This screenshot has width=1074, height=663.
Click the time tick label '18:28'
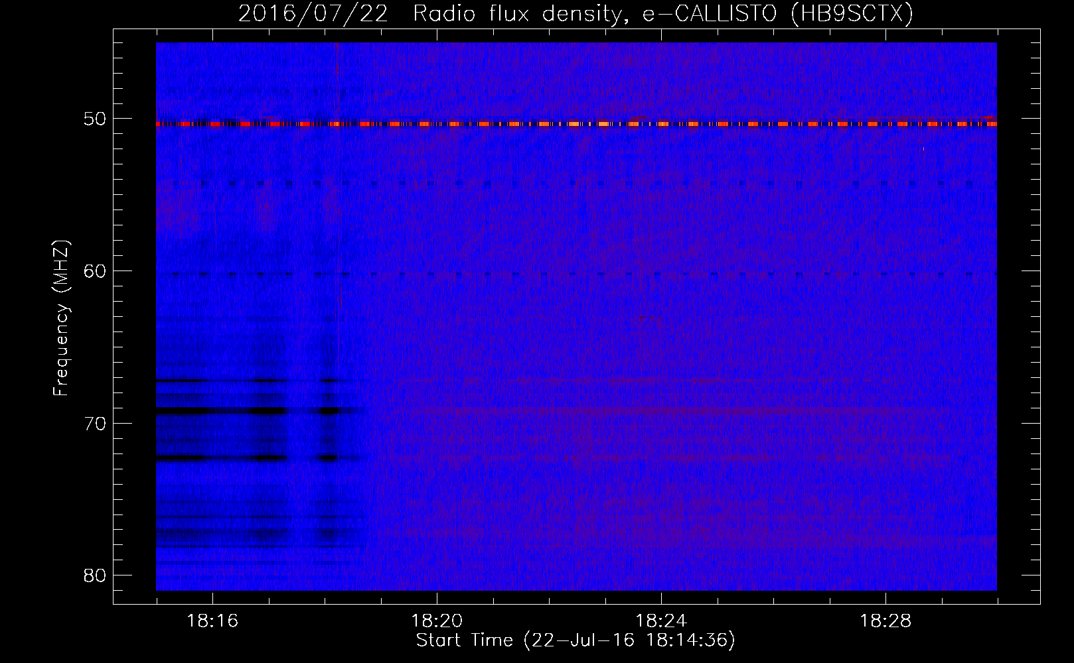tap(885, 621)
